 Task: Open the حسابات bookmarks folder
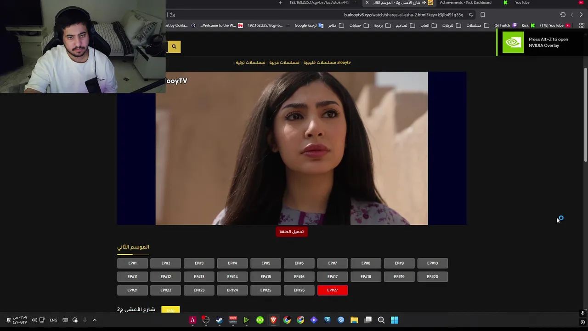(x=359, y=25)
